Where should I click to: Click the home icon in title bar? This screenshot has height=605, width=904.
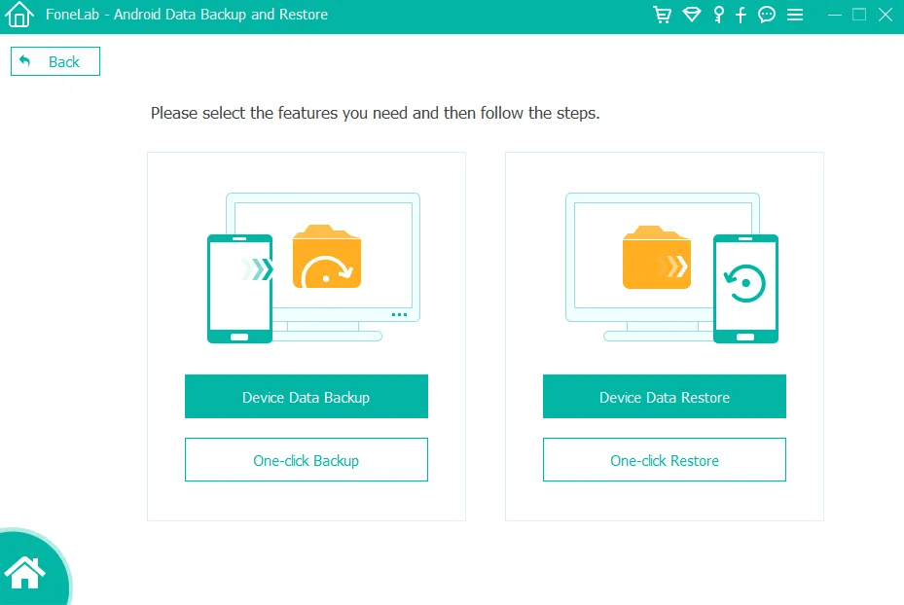tap(19, 16)
